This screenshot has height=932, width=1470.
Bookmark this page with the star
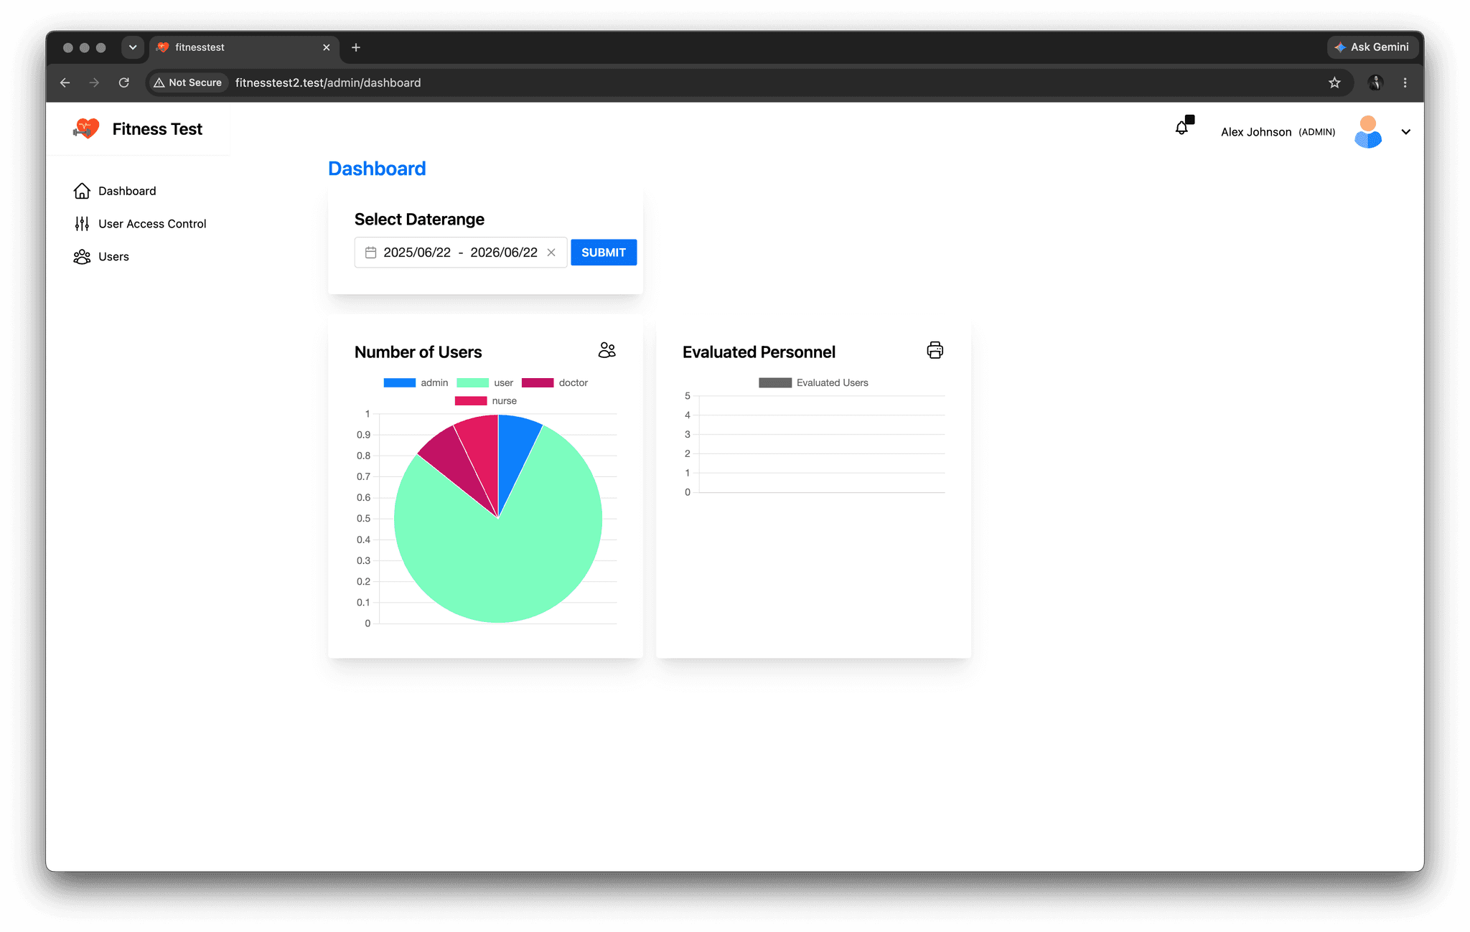[x=1334, y=83]
